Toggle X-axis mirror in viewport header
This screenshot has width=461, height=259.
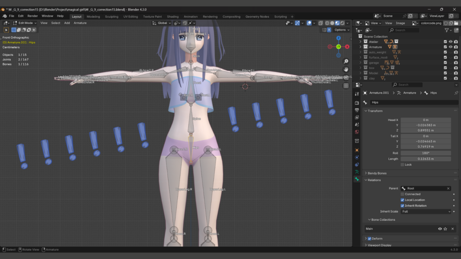pyautogui.click(x=329, y=30)
